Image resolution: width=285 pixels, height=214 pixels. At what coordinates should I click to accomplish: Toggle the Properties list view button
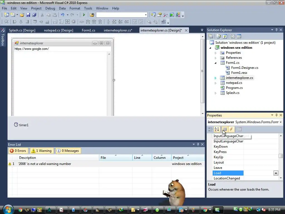pyautogui.click(x=225, y=129)
